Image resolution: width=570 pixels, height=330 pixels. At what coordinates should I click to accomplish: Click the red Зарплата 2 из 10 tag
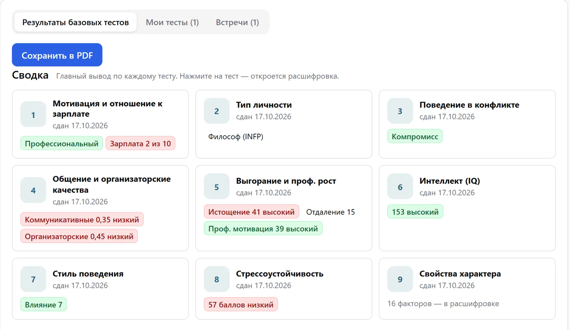(140, 143)
